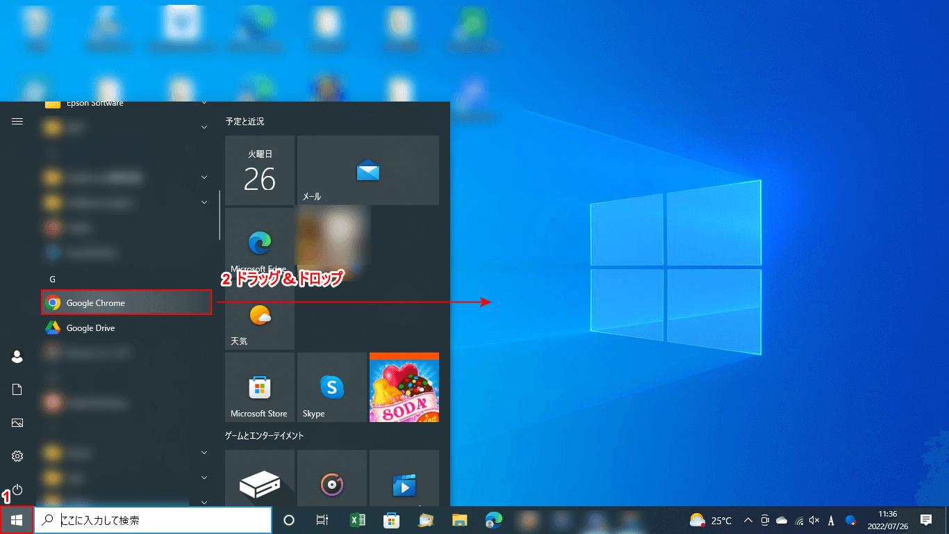
Task: Open the clock showing 11:36
Action: click(x=888, y=520)
